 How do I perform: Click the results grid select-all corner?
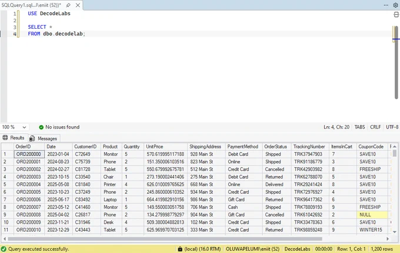8,147
